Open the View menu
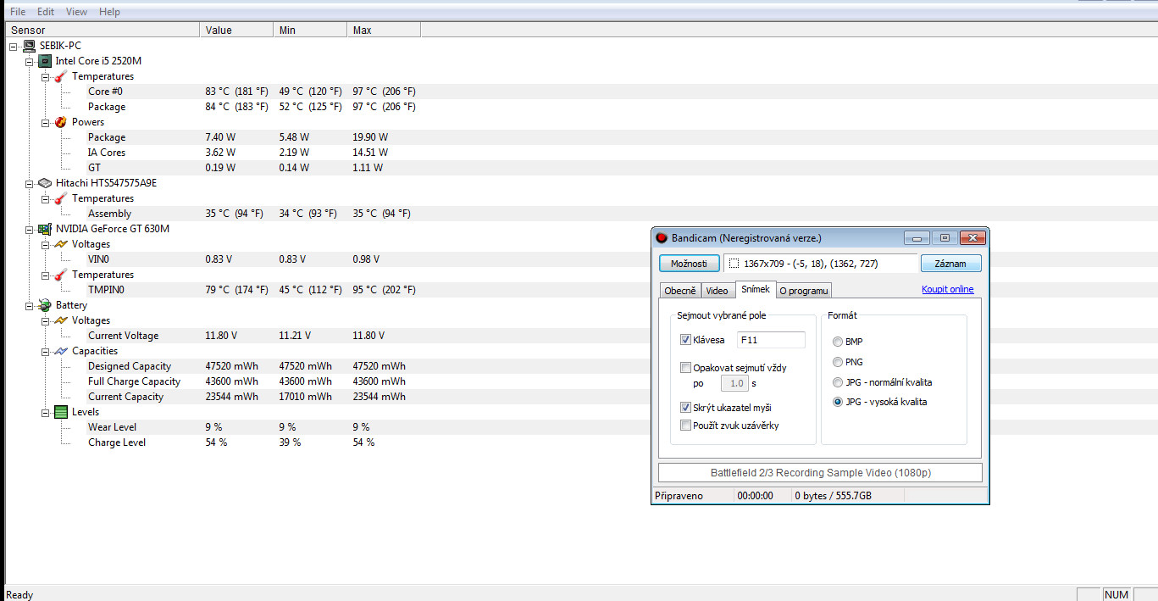Viewport: 1158px width, 601px height. [x=76, y=12]
